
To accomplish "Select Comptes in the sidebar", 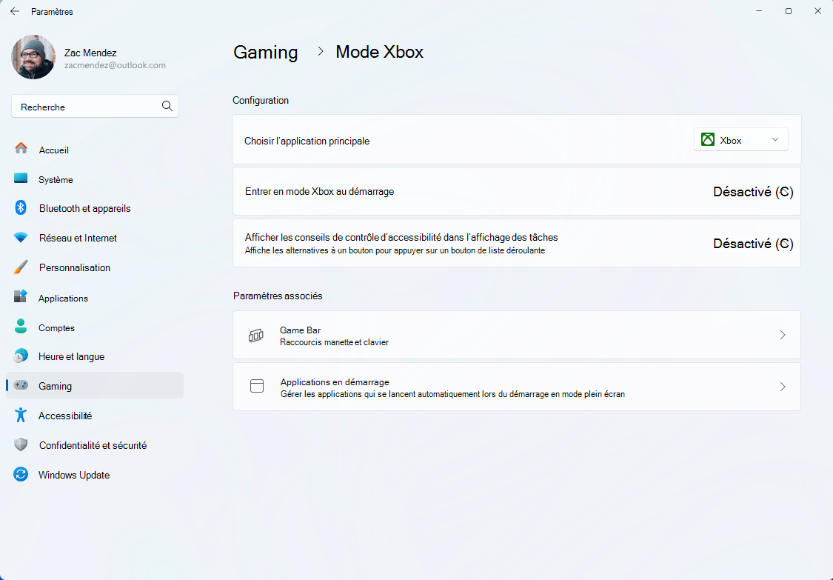I will pos(95,328).
